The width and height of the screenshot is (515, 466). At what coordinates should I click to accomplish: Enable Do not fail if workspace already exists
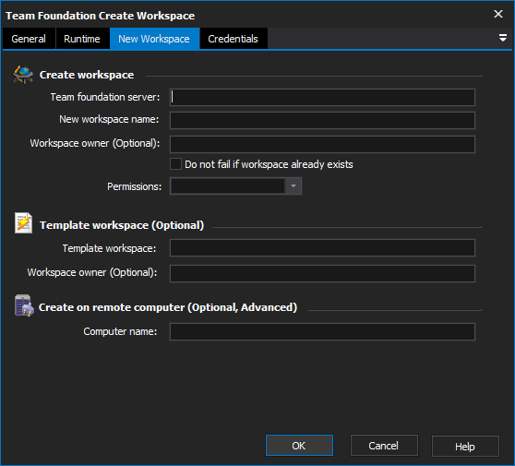click(175, 164)
